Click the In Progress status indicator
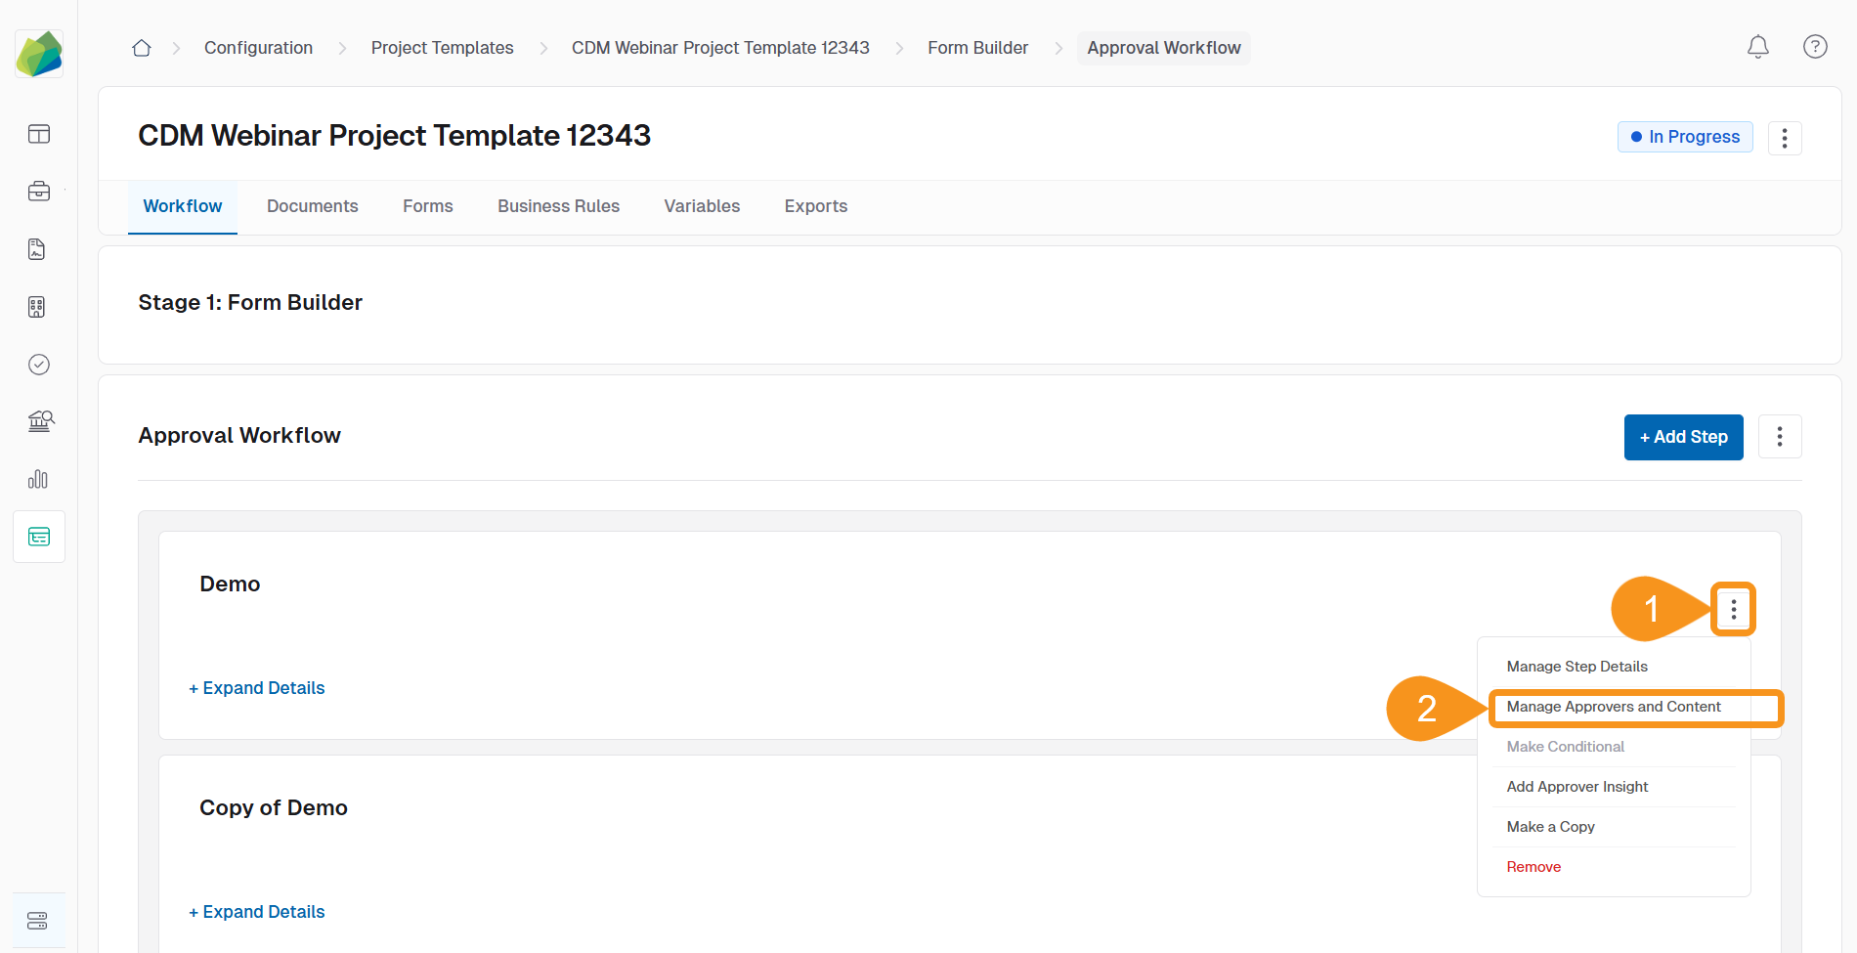The height and width of the screenshot is (953, 1857). (x=1684, y=137)
